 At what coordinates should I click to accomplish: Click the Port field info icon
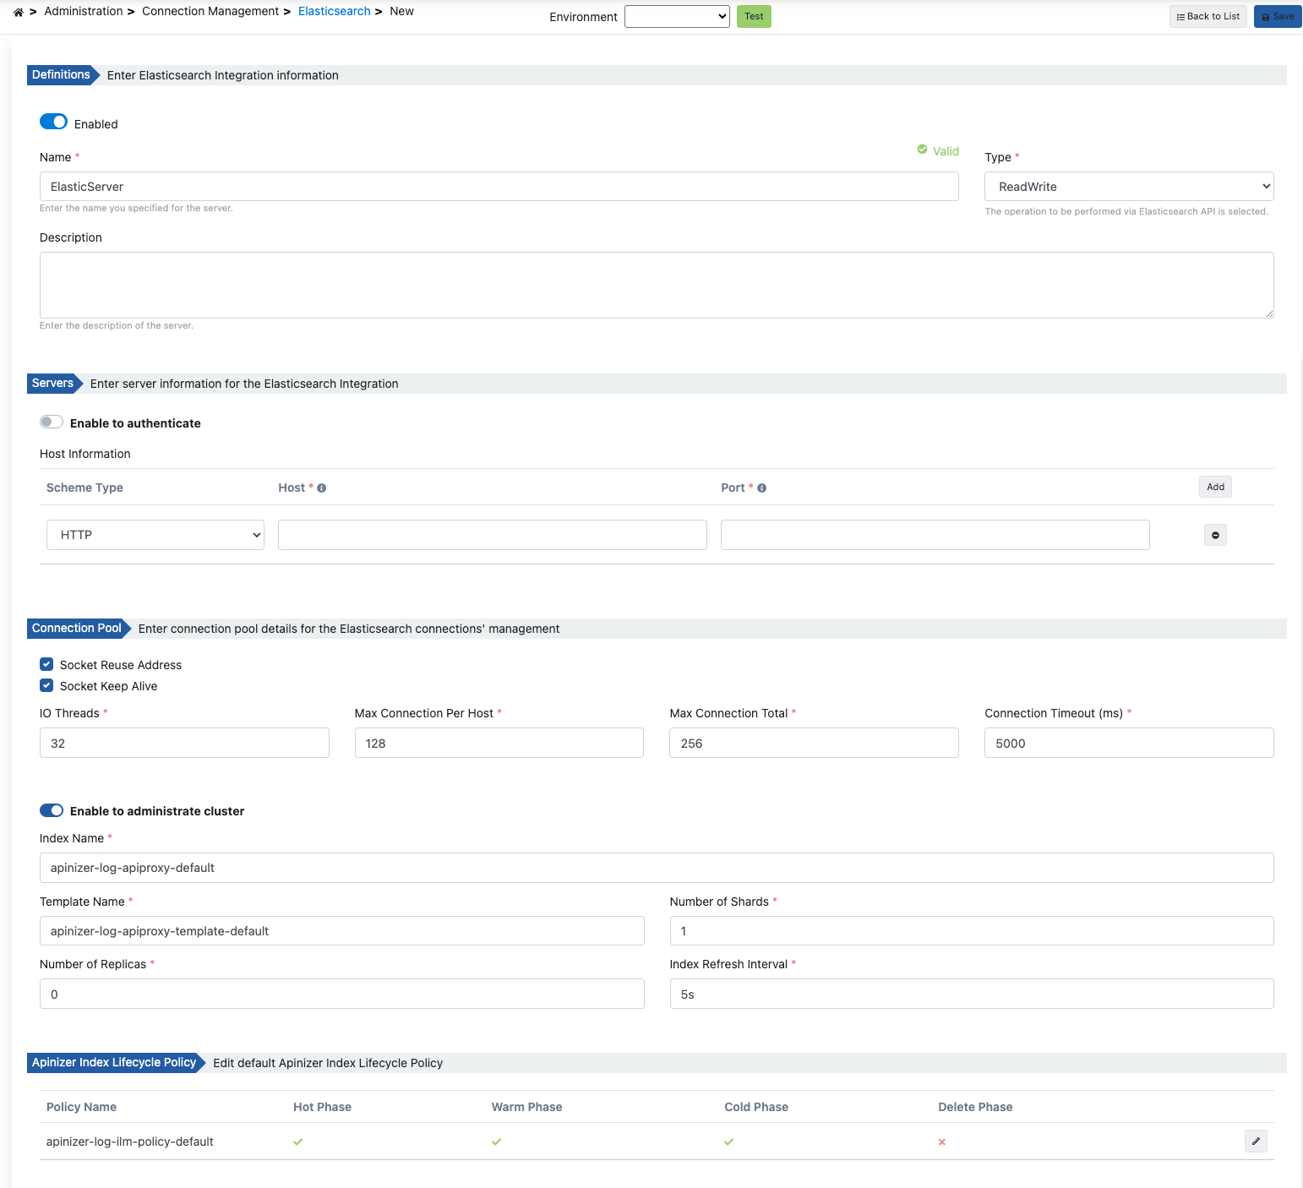pos(761,488)
